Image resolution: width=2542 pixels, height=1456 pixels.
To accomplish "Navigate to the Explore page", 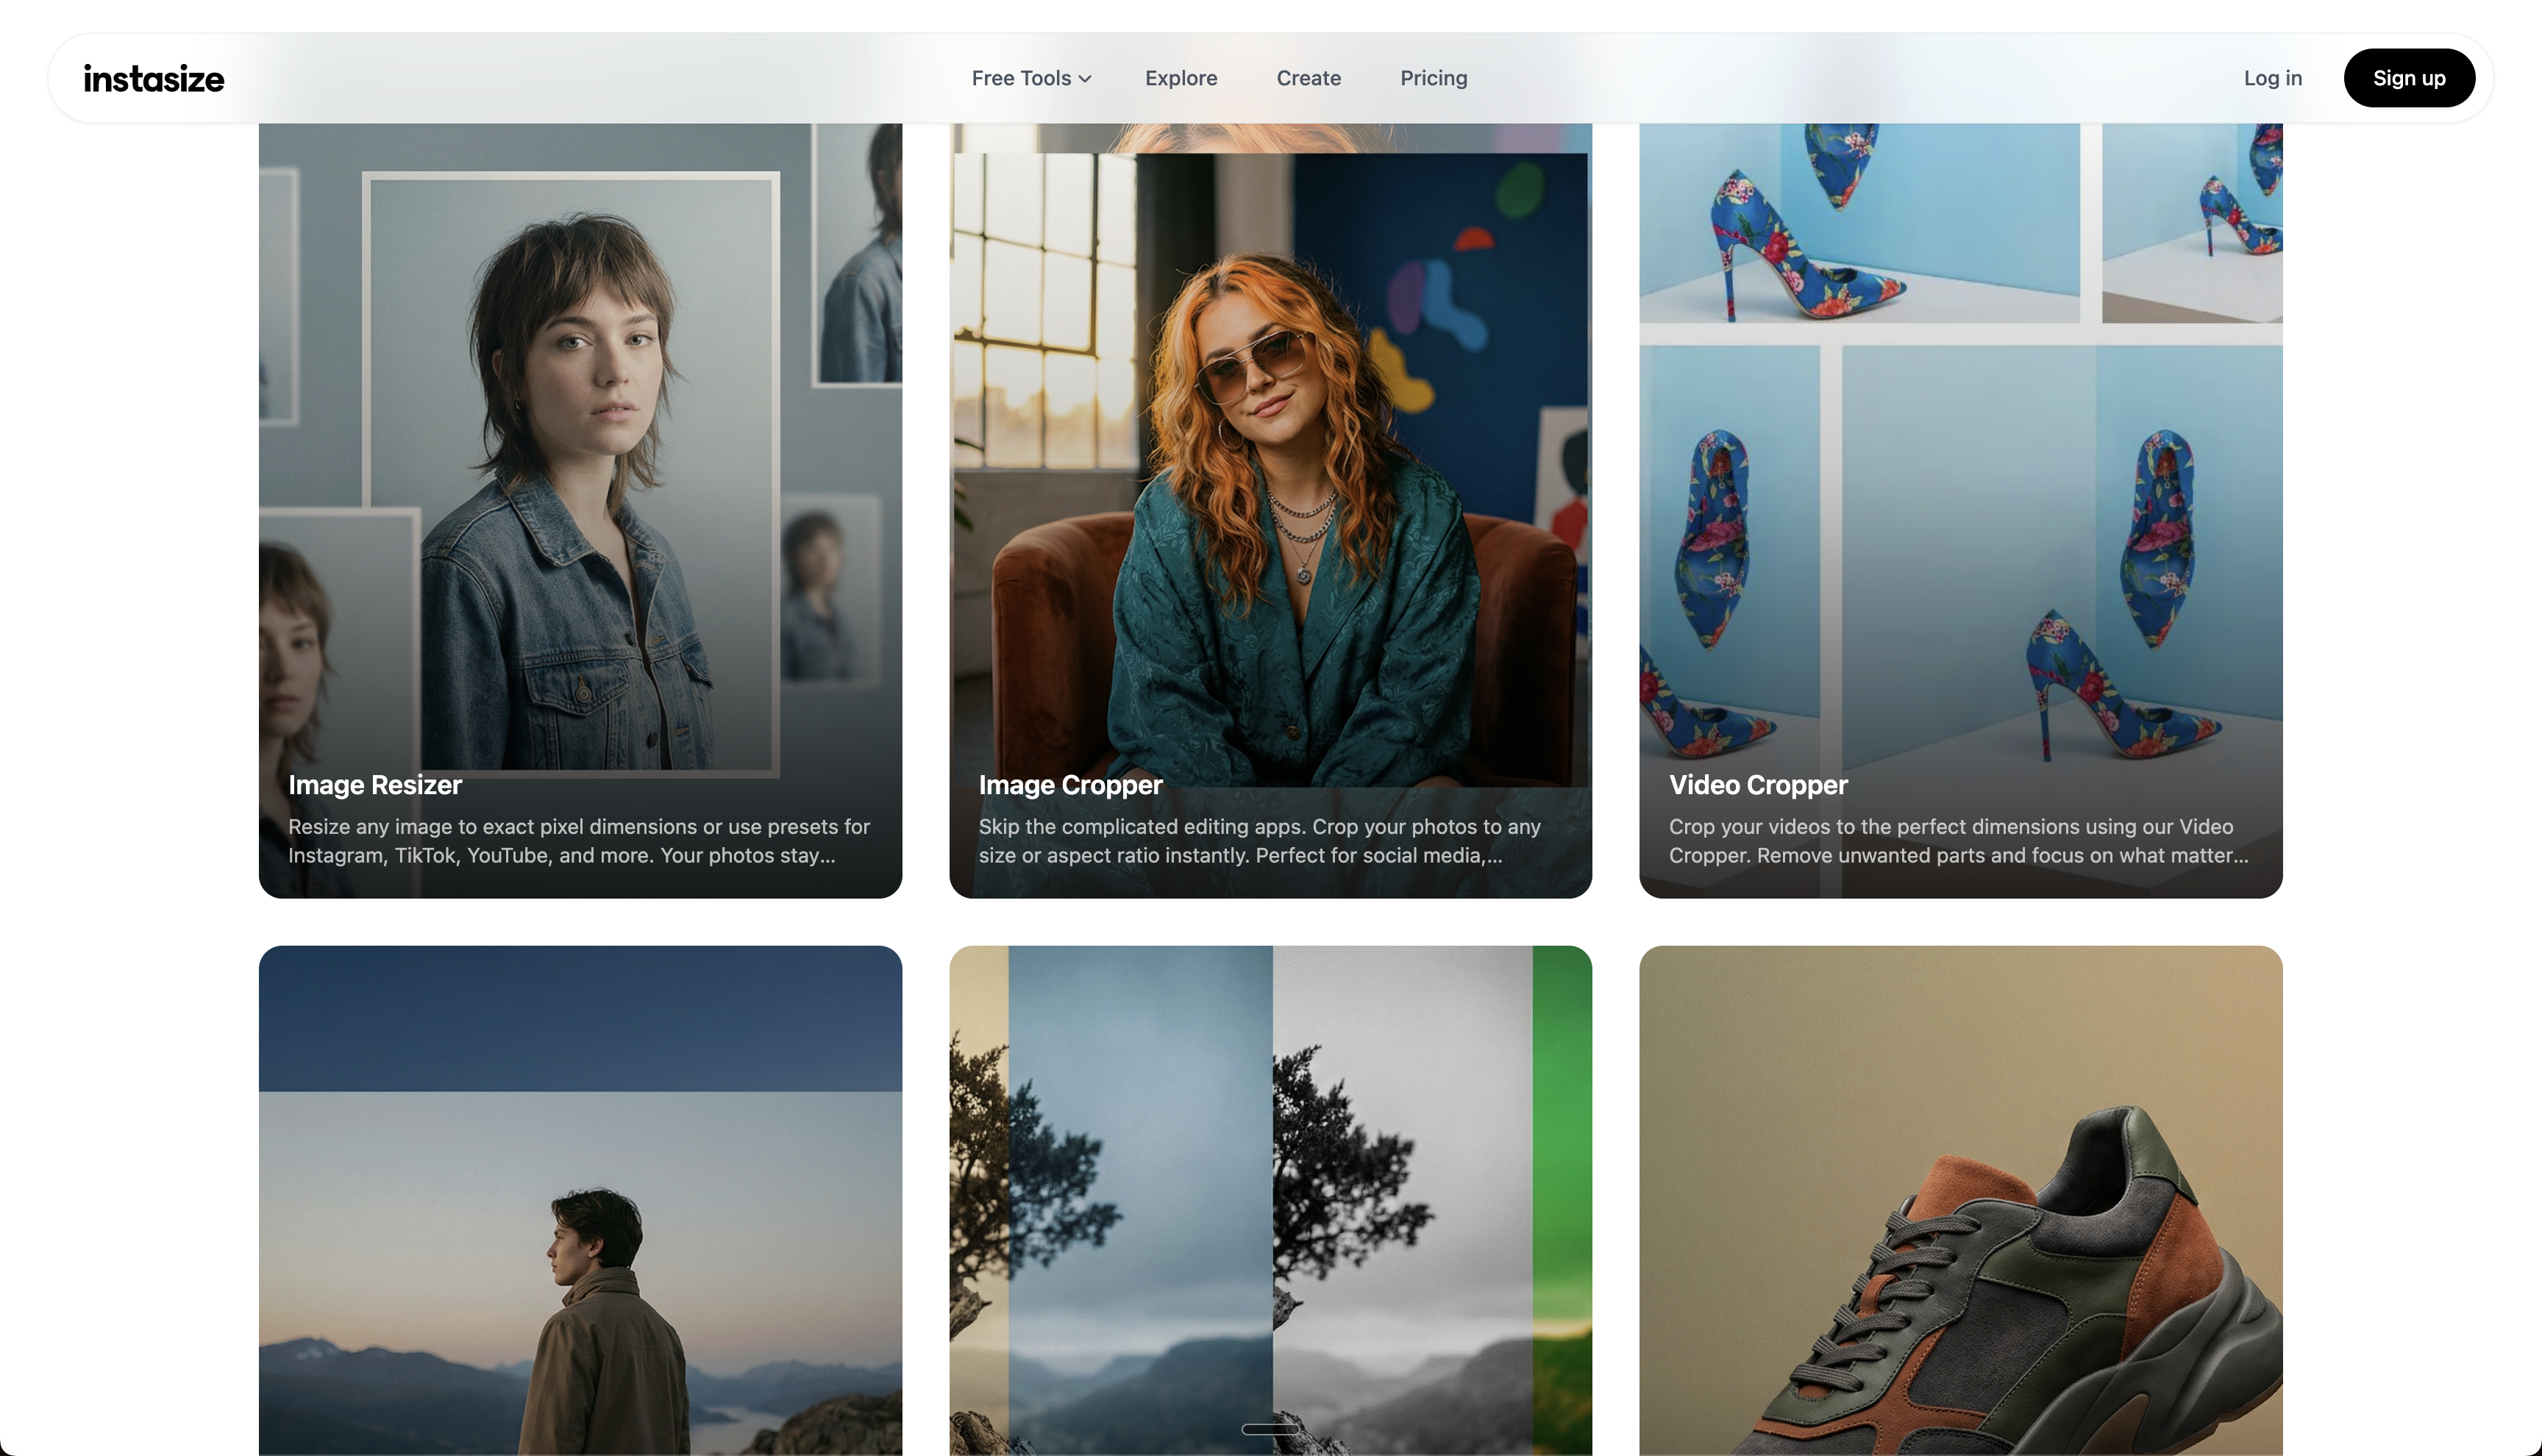I will coord(1181,77).
